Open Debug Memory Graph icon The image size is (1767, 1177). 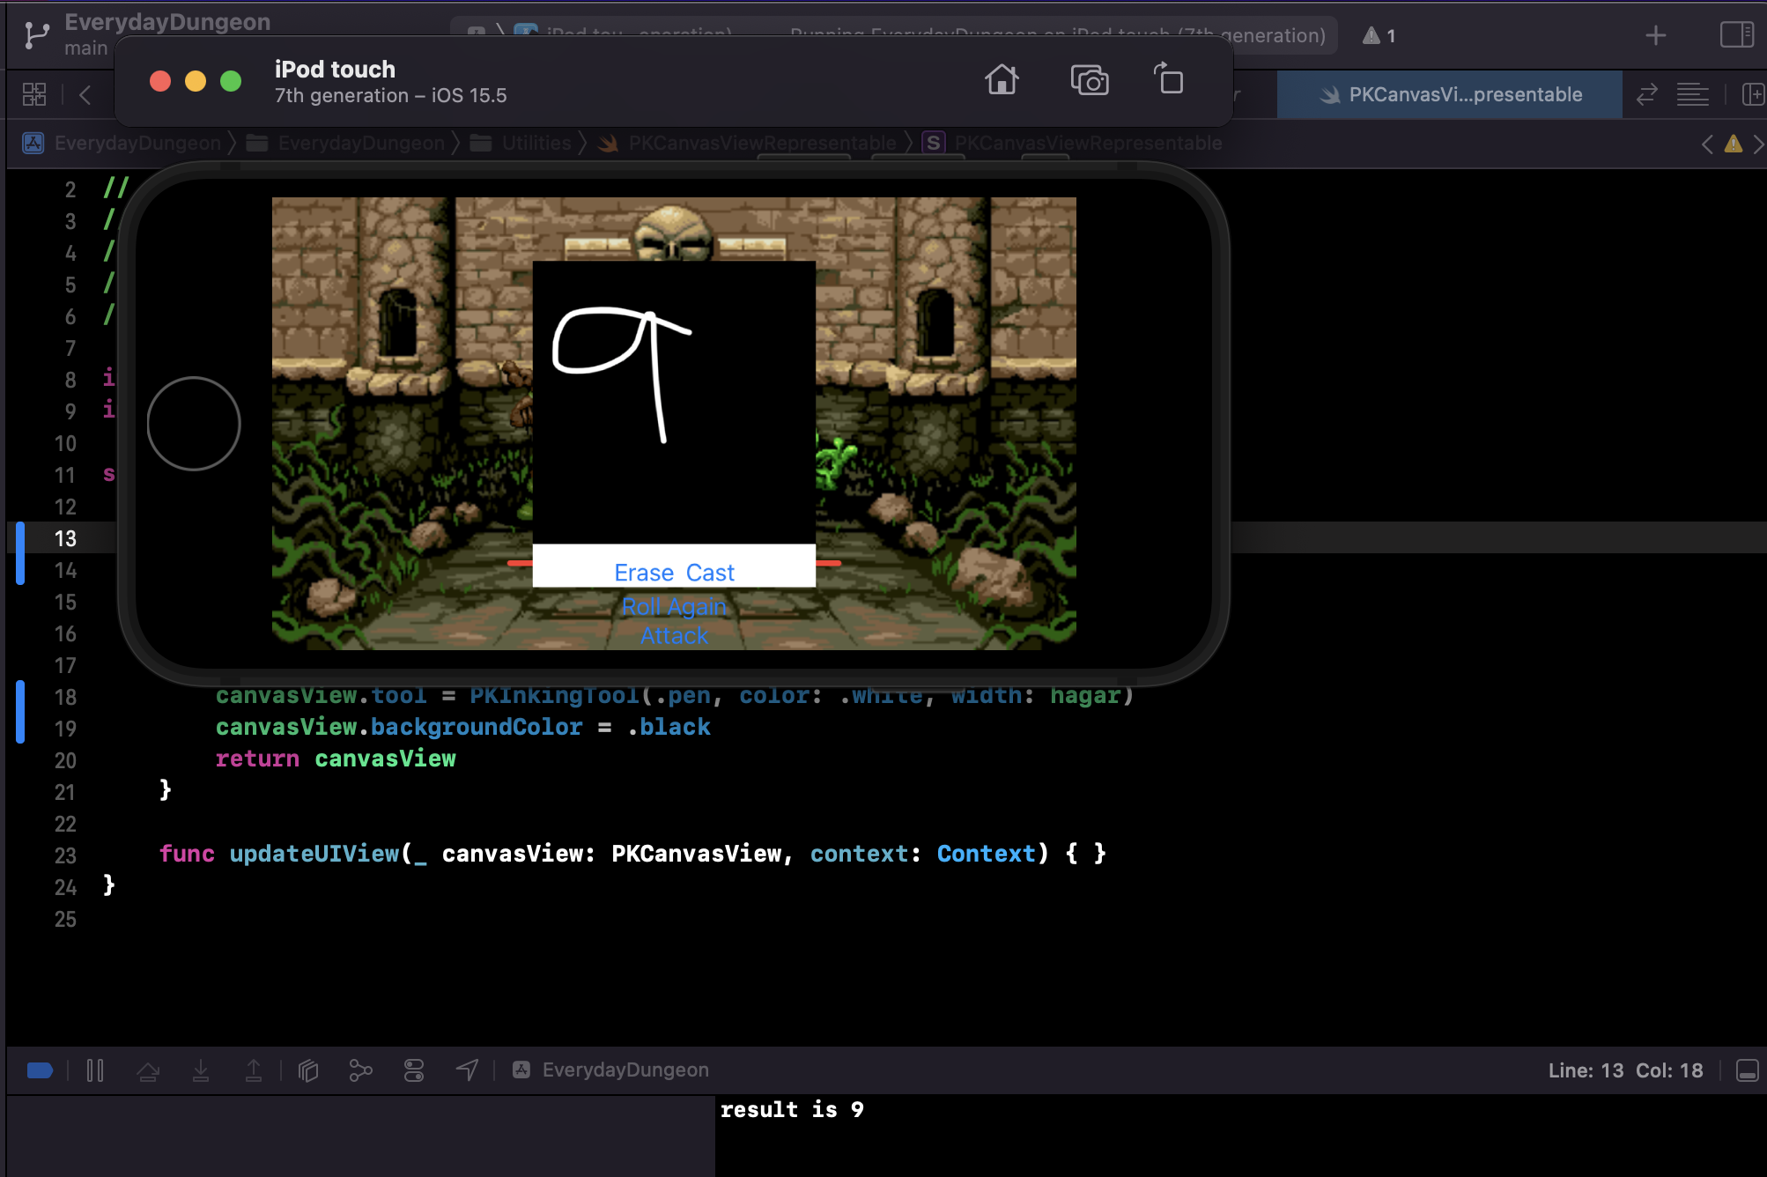361,1070
